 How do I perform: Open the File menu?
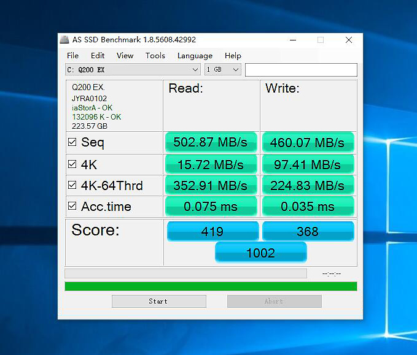click(x=72, y=56)
